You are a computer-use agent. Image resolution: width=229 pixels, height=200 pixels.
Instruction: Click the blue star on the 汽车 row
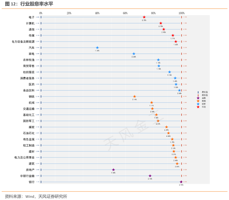97,48
